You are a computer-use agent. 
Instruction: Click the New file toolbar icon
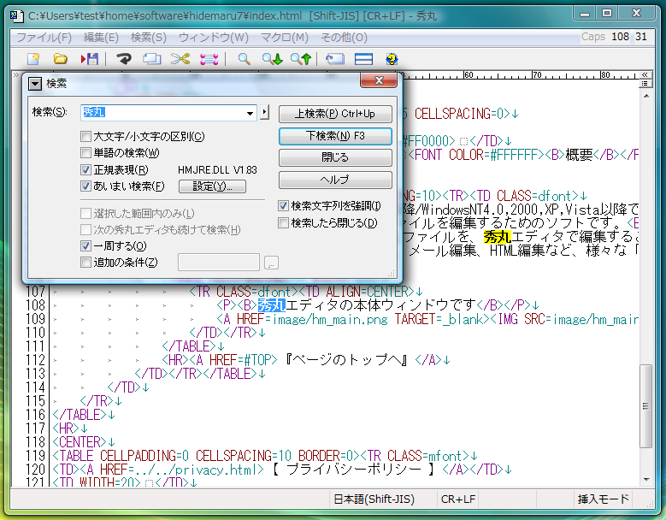point(33,59)
